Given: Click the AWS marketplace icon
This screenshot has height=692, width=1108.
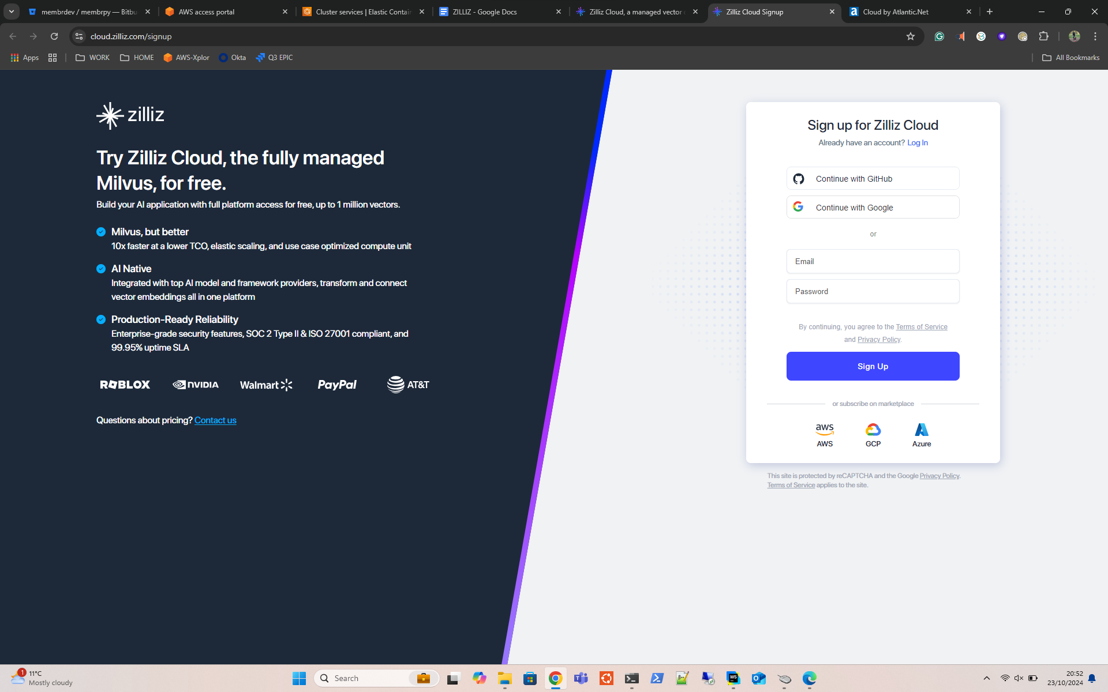Looking at the screenshot, I should 825,435.
